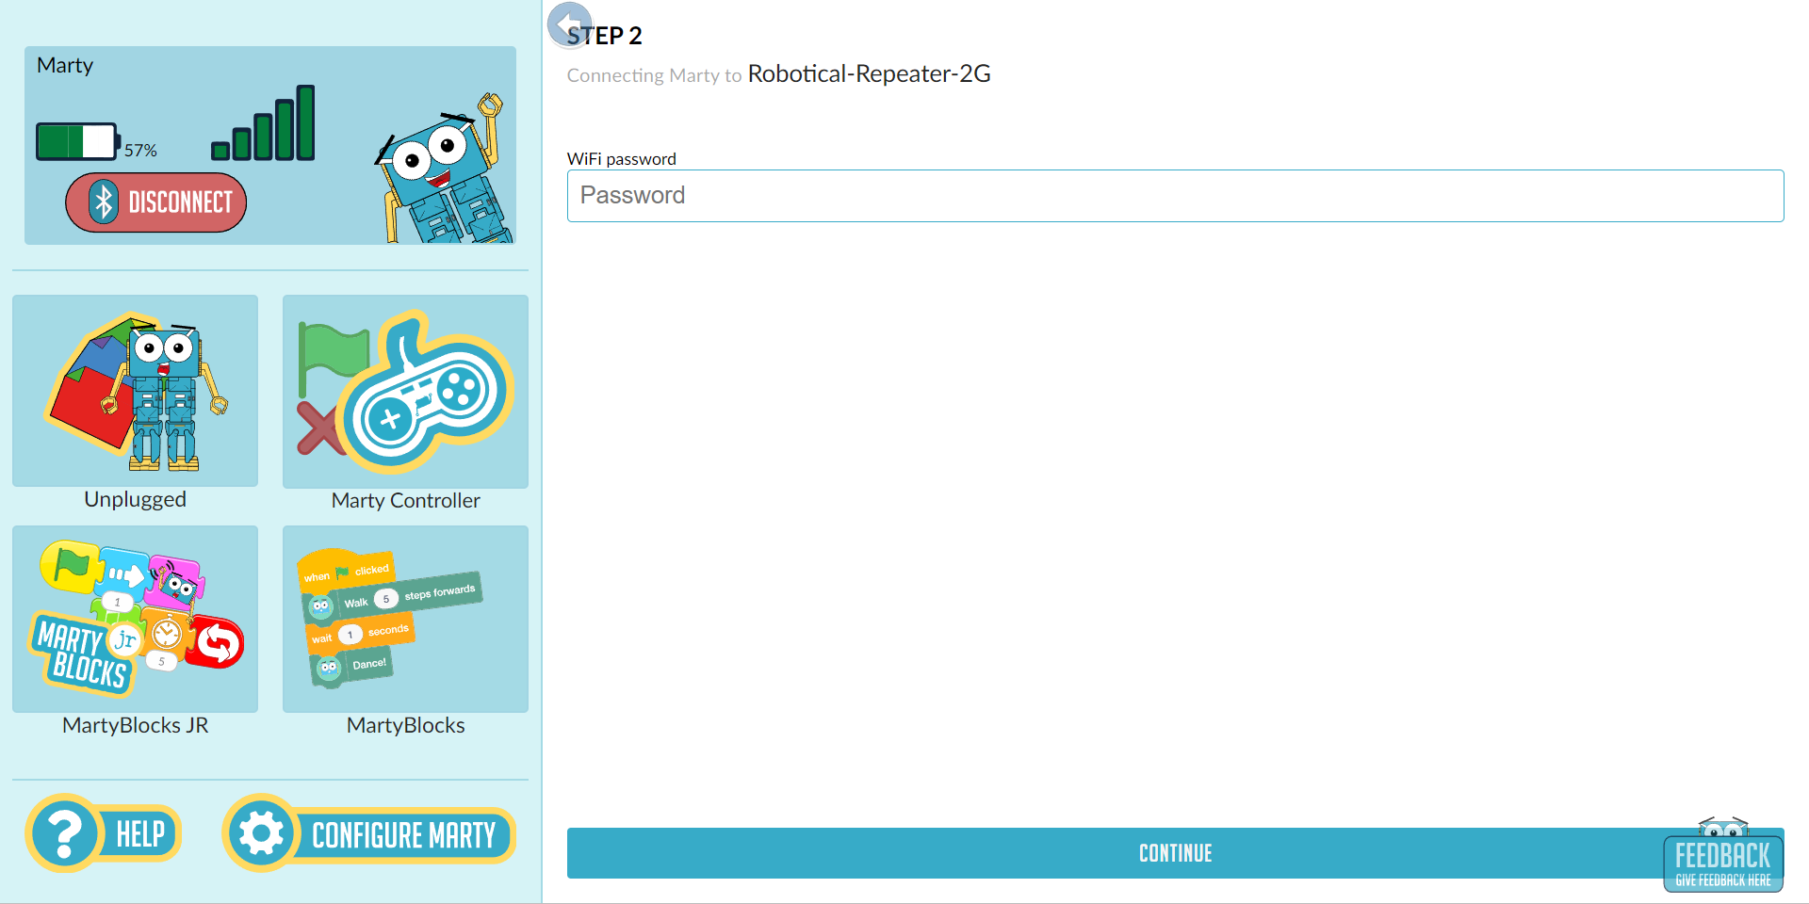Click the signal strength bars icon
The width and height of the screenshot is (1809, 904).
point(263,122)
